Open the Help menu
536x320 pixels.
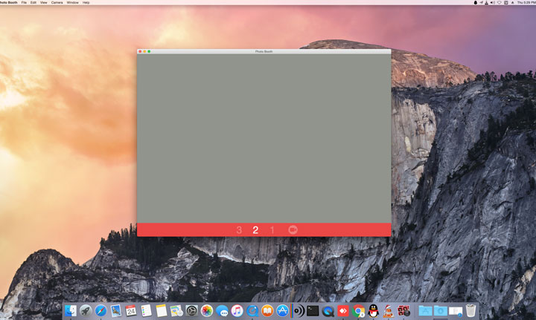pyautogui.click(x=86, y=2)
